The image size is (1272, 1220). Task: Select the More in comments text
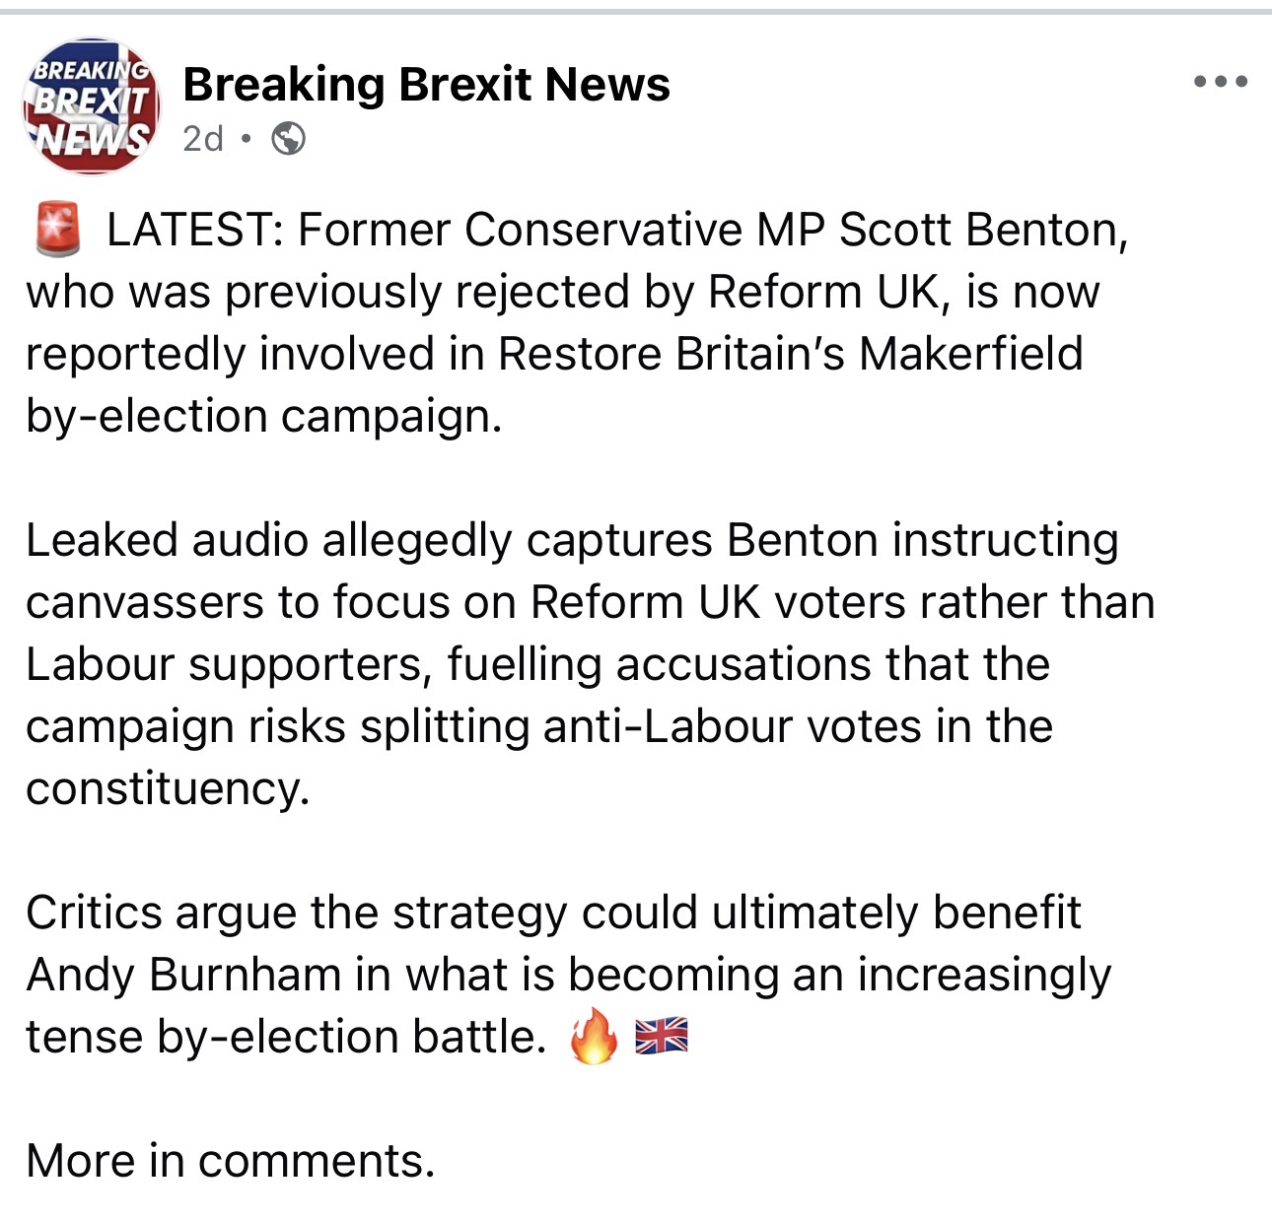[231, 1161]
